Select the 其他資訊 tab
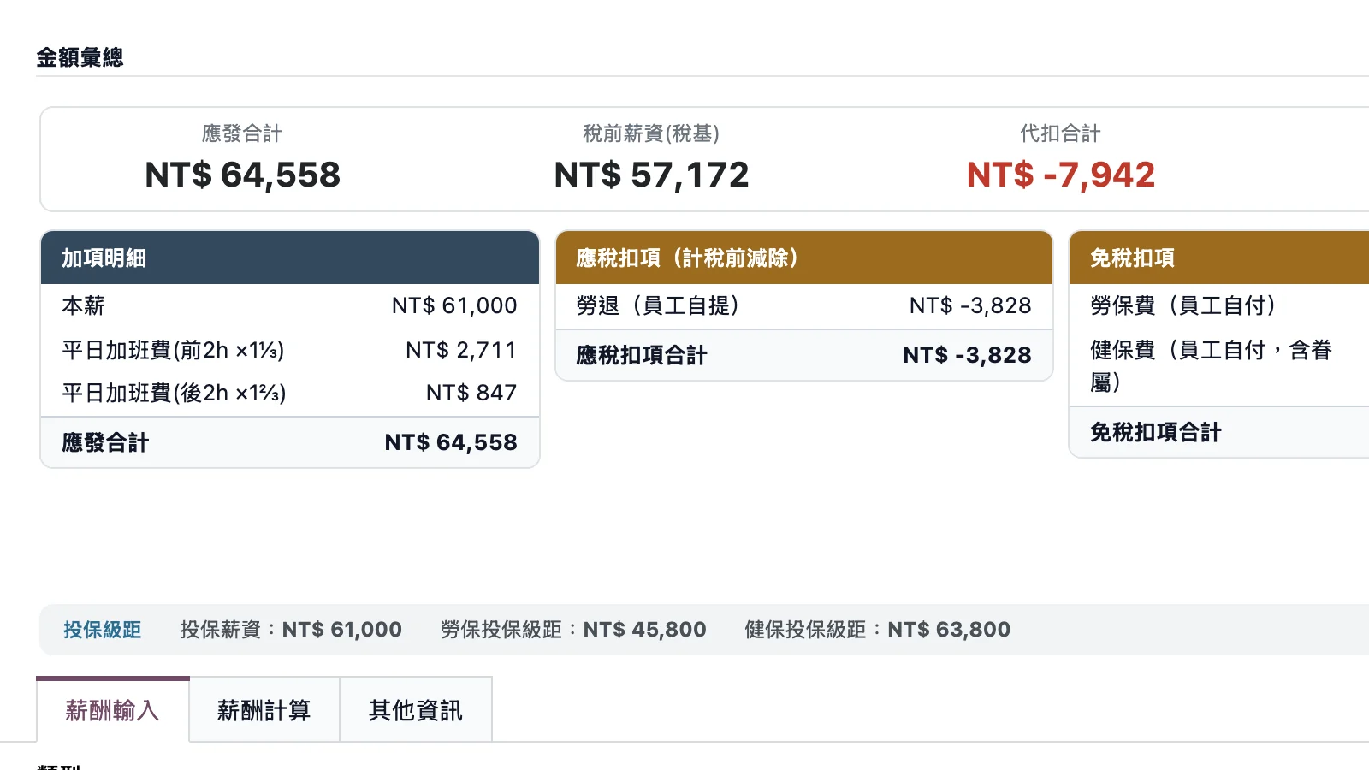This screenshot has height=770, width=1369. [416, 710]
